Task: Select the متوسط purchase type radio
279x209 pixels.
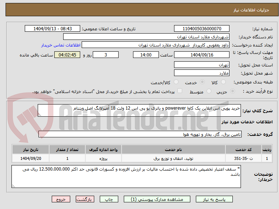Action: click(x=209, y=91)
